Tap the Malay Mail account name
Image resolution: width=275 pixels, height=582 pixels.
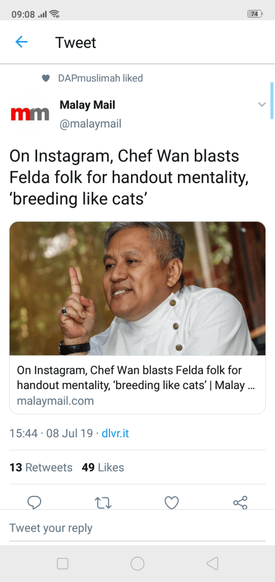pos(87,105)
